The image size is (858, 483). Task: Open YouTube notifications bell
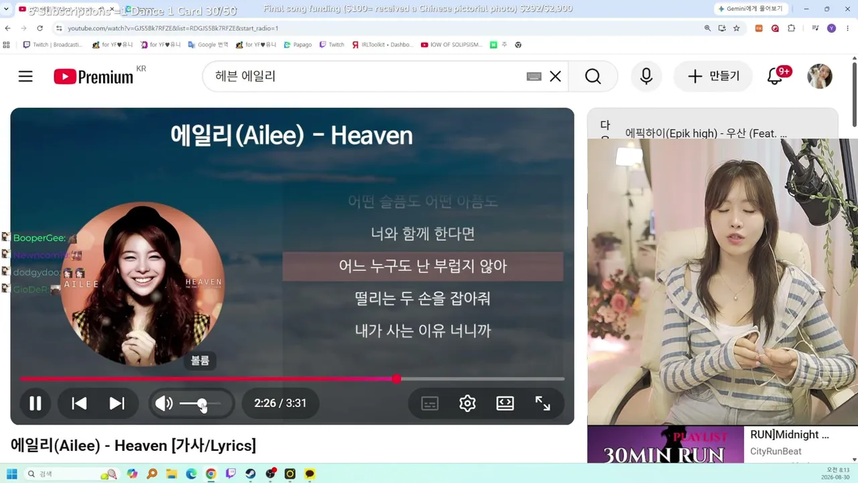(776, 76)
